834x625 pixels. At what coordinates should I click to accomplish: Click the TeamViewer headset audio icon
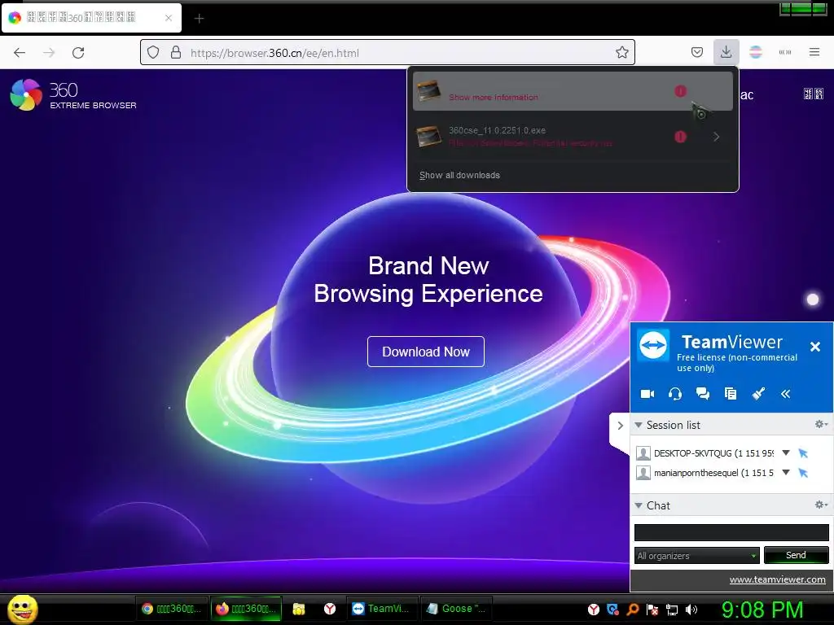[x=675, y=394]
